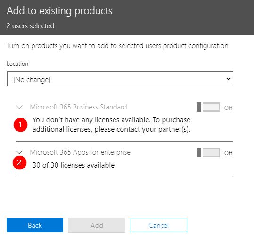Expand the Microsoft 365 Apps for enterprise chevron

19,152
